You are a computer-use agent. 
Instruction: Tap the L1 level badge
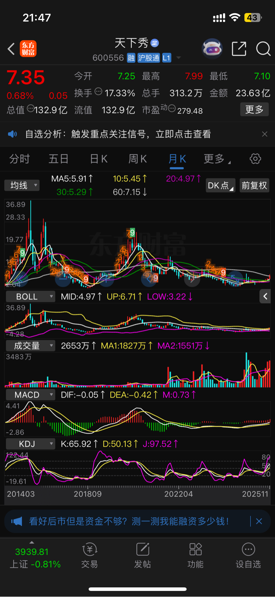point(167,58)
